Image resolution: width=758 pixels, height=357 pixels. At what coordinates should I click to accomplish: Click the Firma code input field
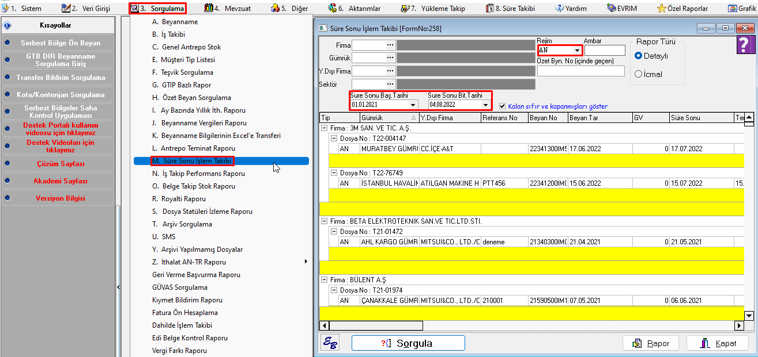pyautogui.click(x=369, y=45)
